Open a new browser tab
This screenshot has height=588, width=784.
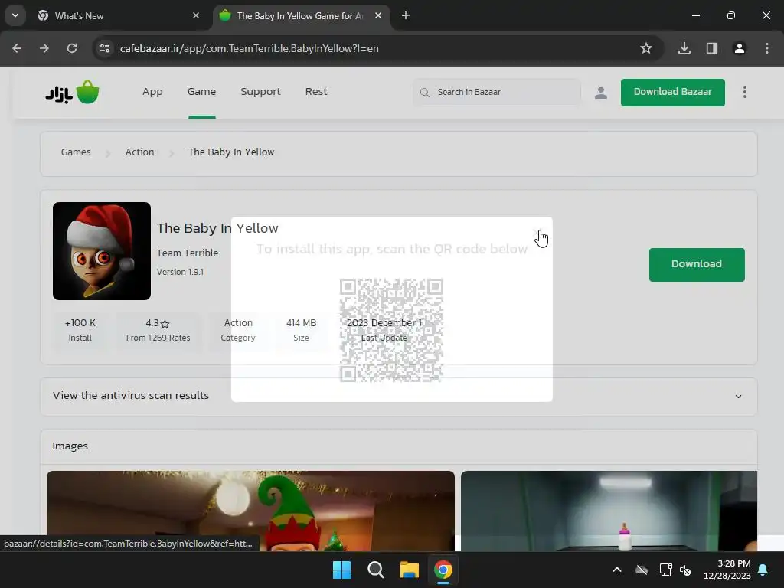(x=406, y=15)
